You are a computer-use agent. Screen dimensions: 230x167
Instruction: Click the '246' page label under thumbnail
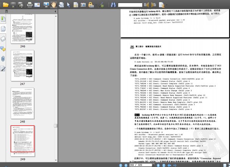23,46
